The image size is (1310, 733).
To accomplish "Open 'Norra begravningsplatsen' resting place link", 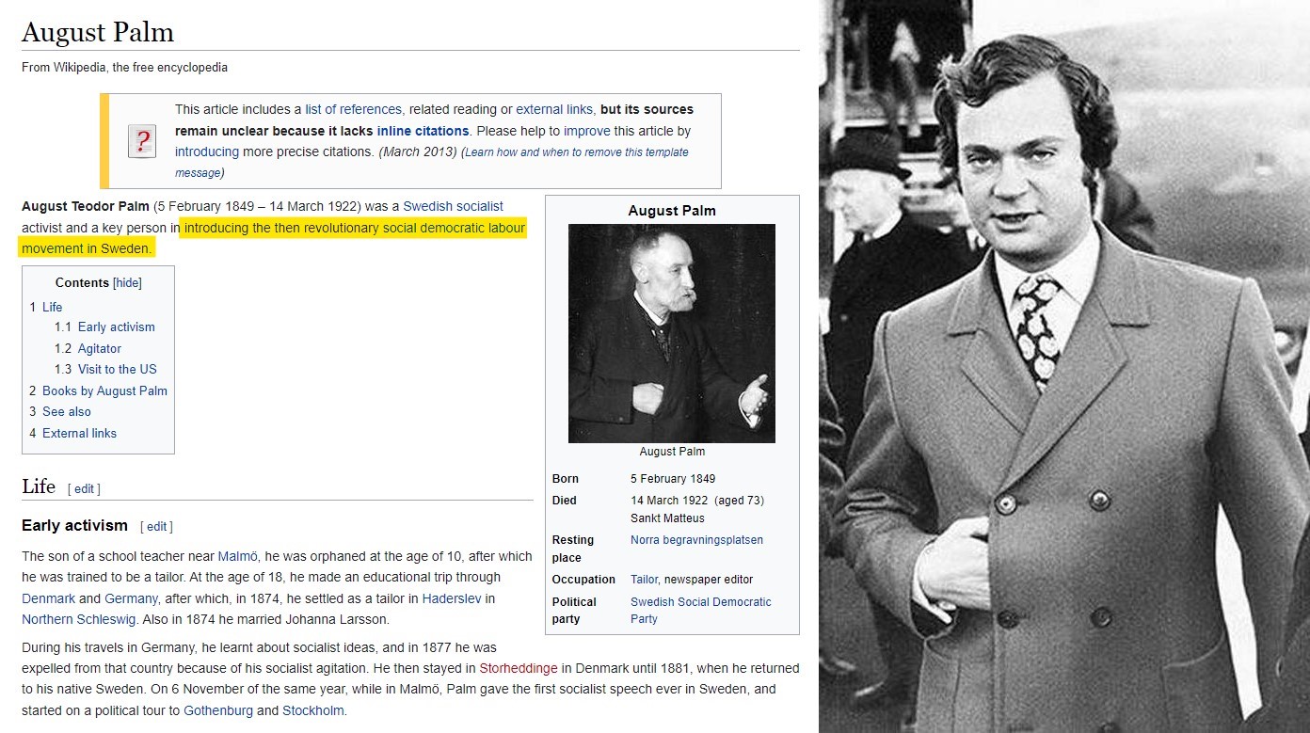I will (x=696, y=540).
